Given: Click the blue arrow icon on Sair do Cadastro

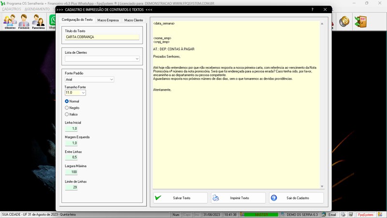Looking at the screenshot, I should [274, 198].
